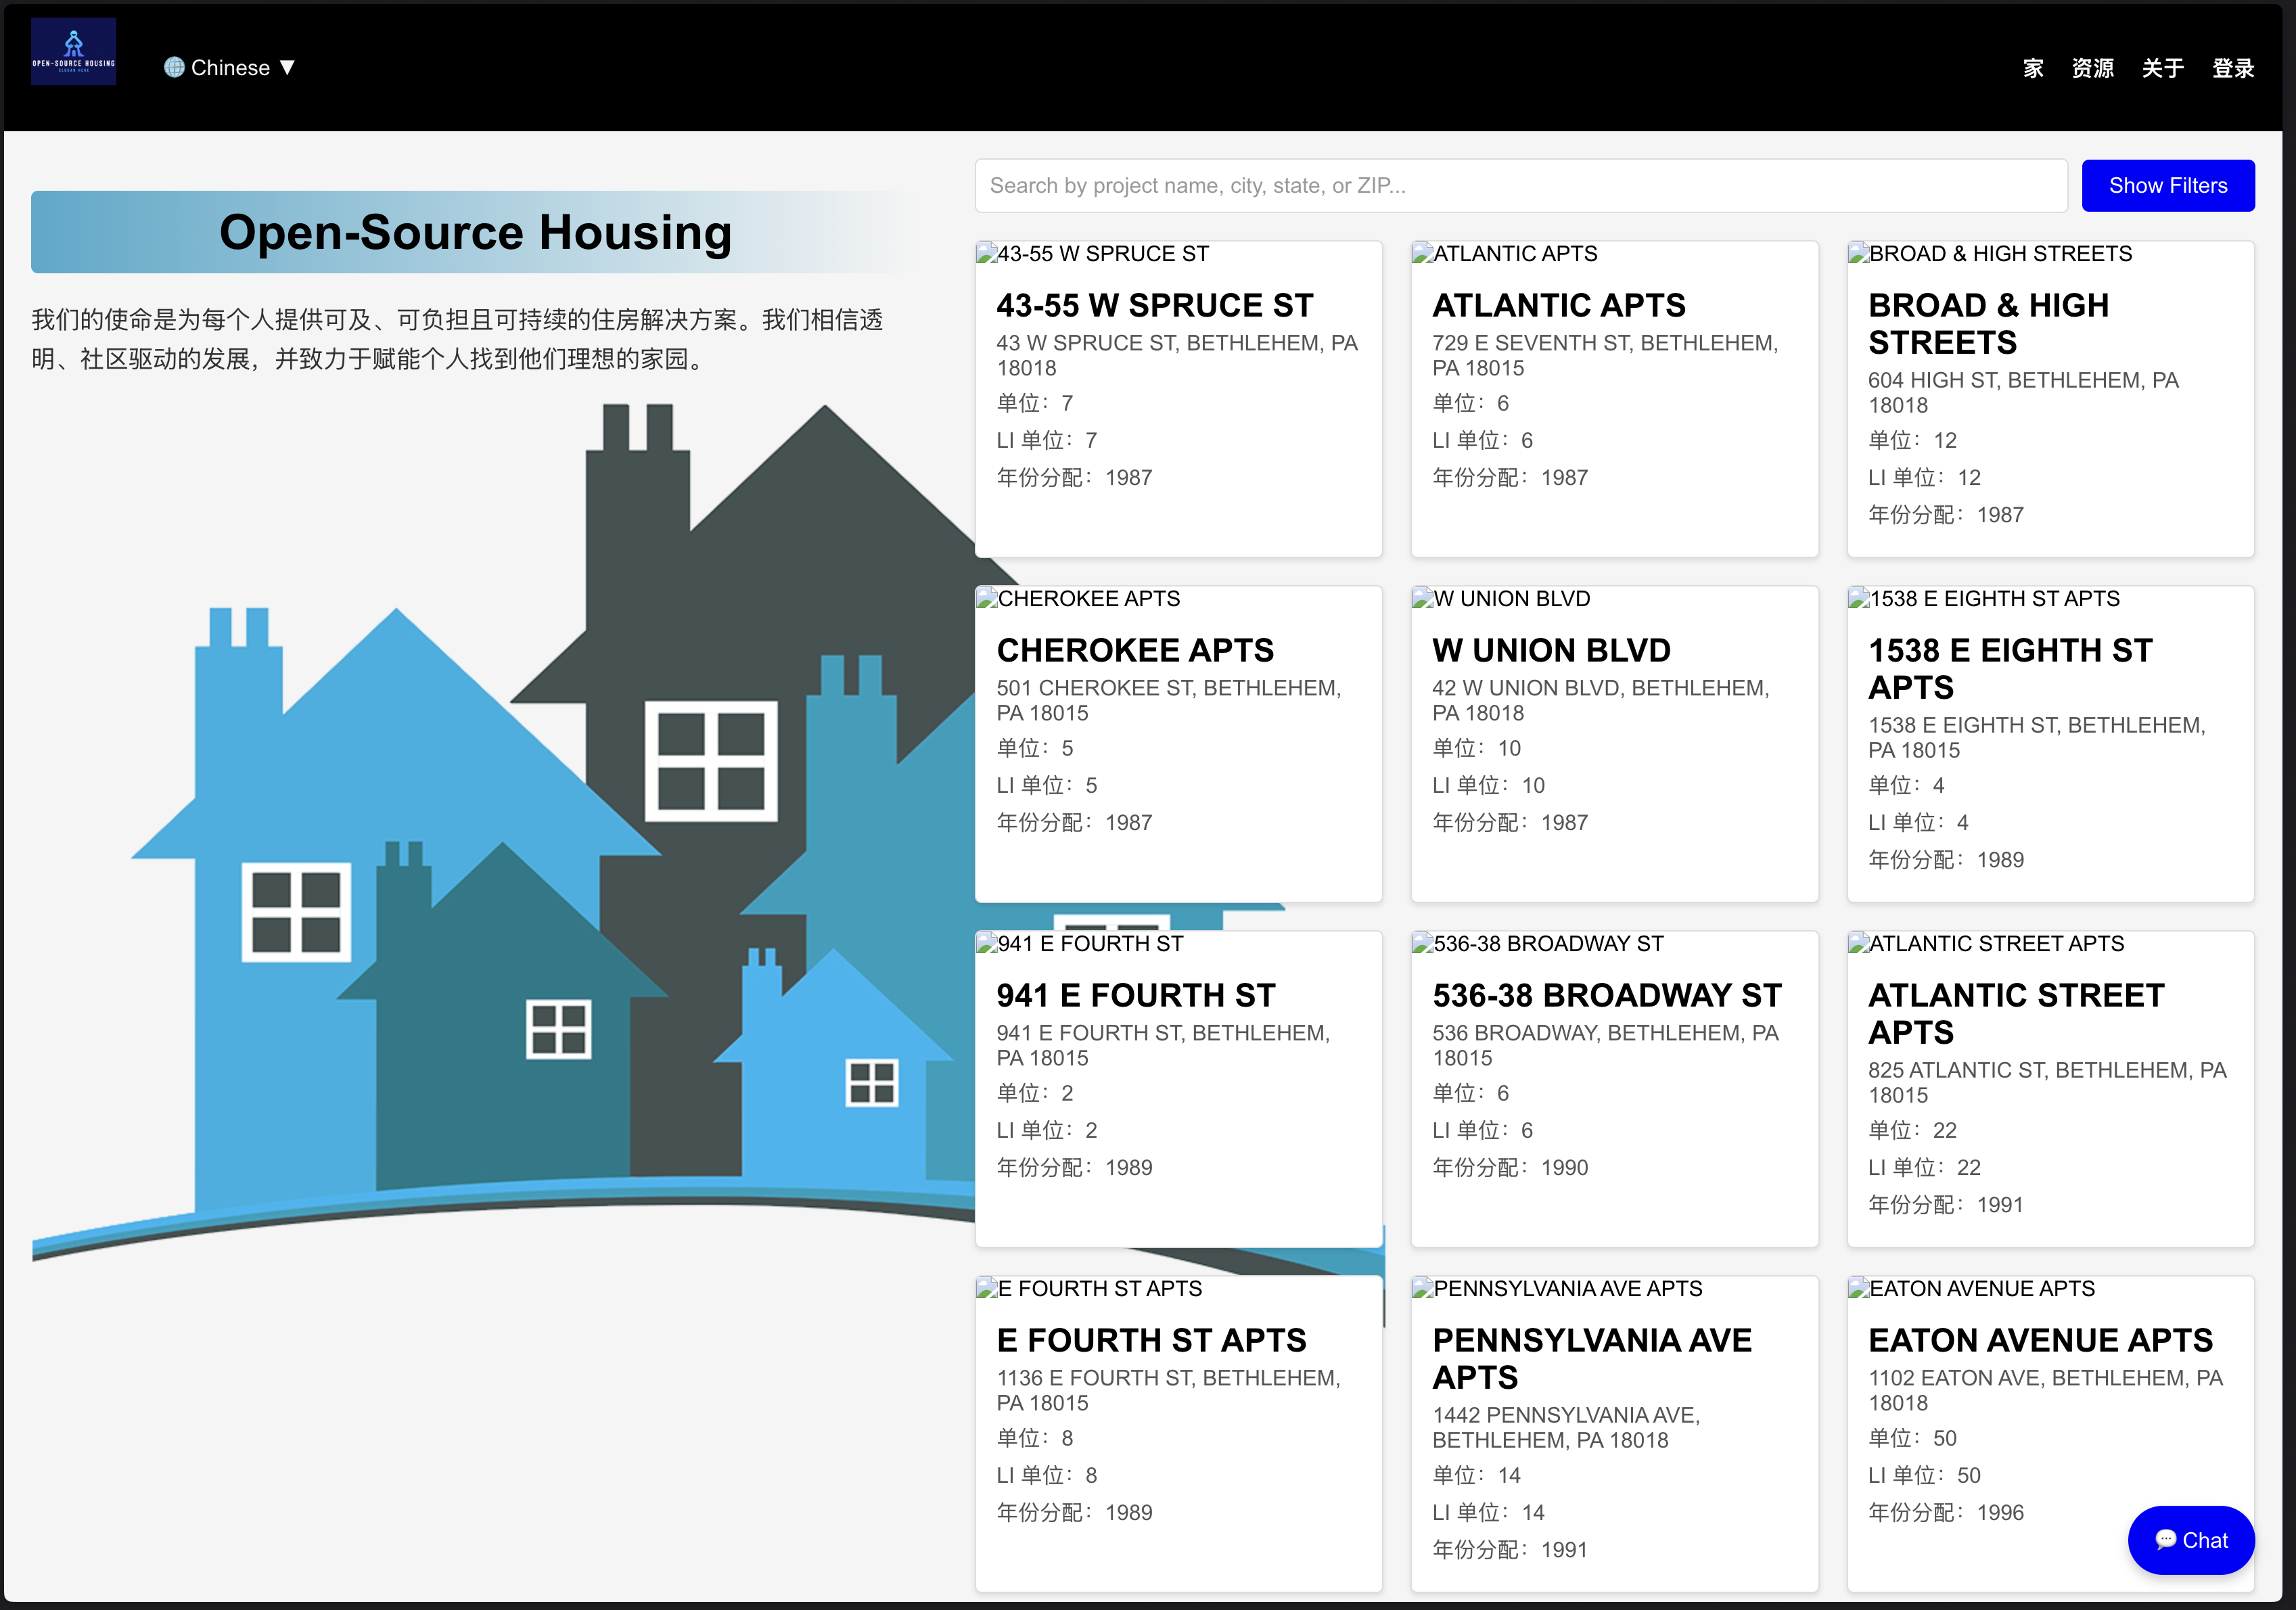Click the 43-55 W SPRUCE ST image icon
The image size is (2296, 1610).
coord(987,254)
